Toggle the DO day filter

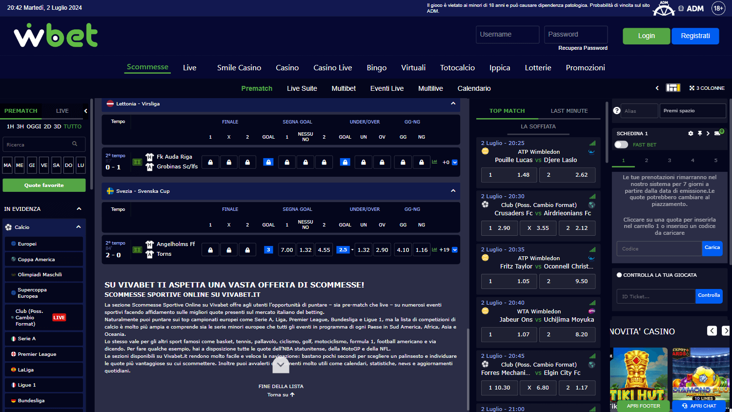68,165
